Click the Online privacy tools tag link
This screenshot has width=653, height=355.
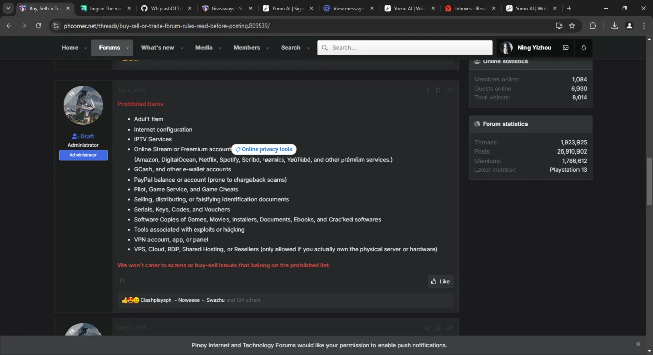click(x=264, y=149)
